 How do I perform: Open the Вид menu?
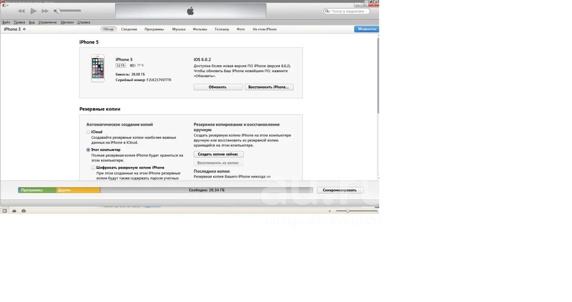coord(32,22)
